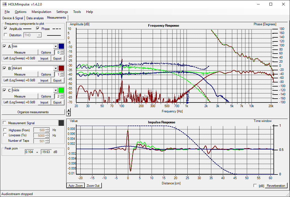Click the HOLMImpulse title bar app icon

click(4, 4)
